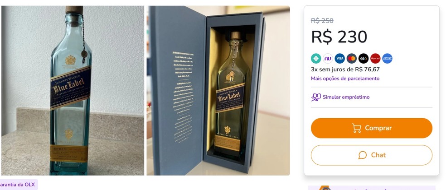
Task: Choose the Mastercard payment icon
Action: (x=351, y=58)
